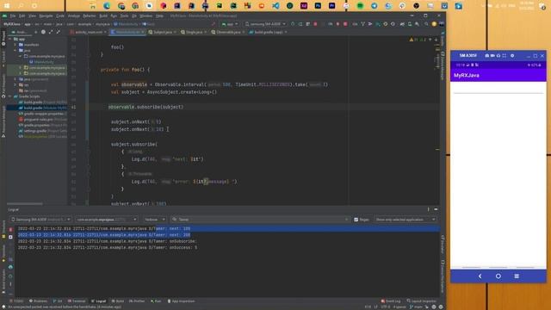
Task: Select MainActivity in the project tree
Action: (44, 62)
